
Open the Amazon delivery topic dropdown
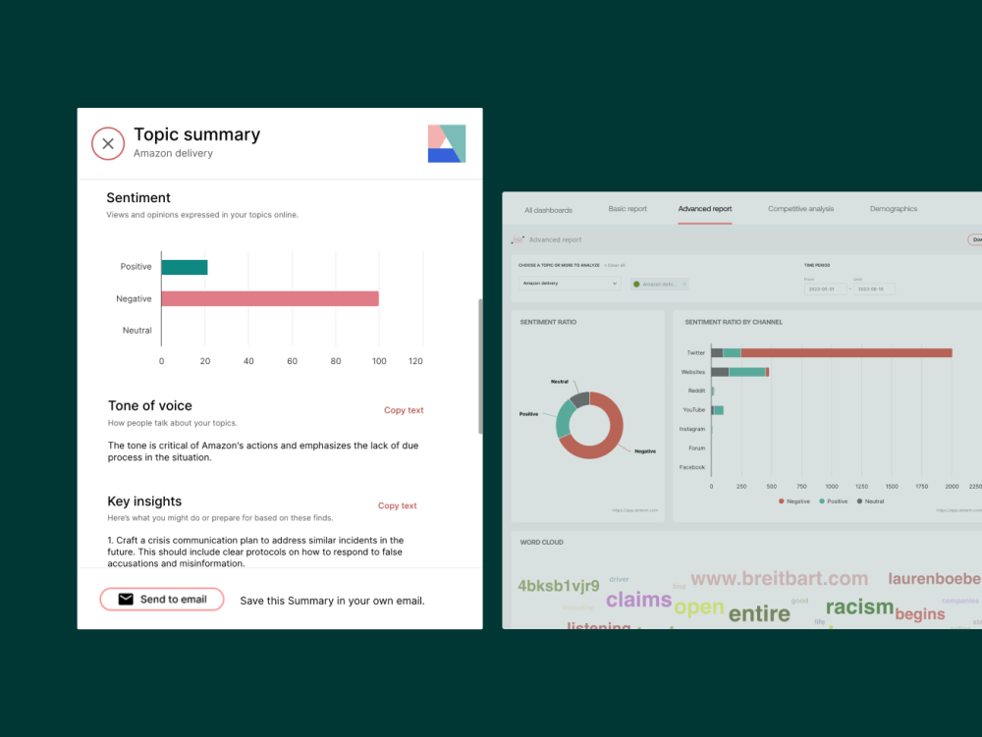tap(570, 284)
